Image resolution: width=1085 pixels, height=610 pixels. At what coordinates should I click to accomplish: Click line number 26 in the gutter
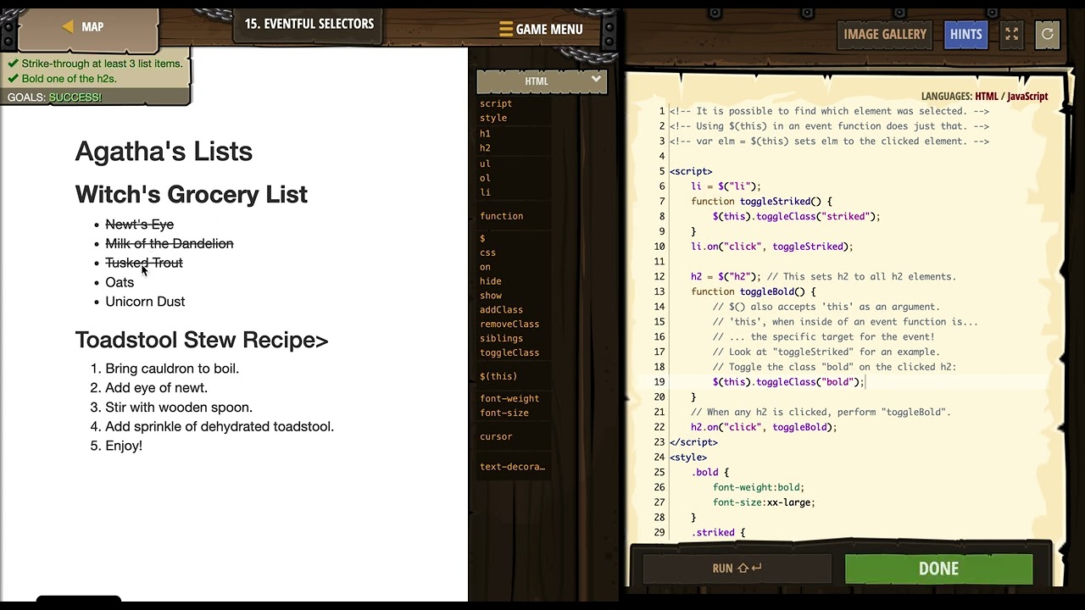(x=659, y=488)
